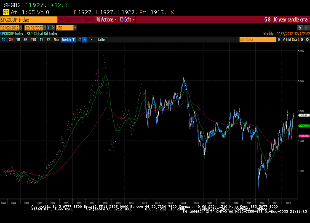Open Suggested Charts
The width and height of the screenshot is (310, 223).
pyautogui.click(x=77, y=19)
